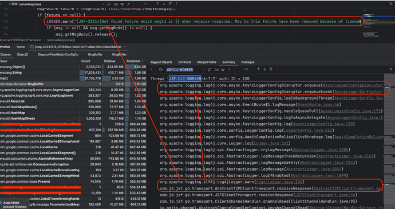395x209 pixels.
Task: Switch to the GC Roots tab
Action: tap(185, 62)
